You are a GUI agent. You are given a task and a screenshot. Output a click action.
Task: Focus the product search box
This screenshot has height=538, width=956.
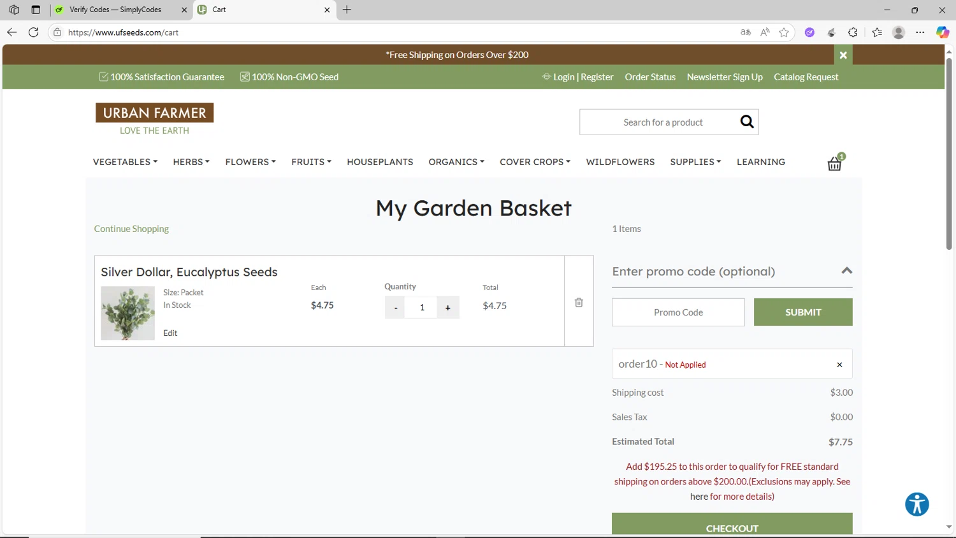tap(660, 122)
